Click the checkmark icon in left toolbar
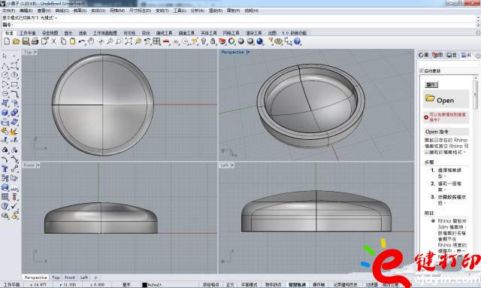 click(14, 206)
